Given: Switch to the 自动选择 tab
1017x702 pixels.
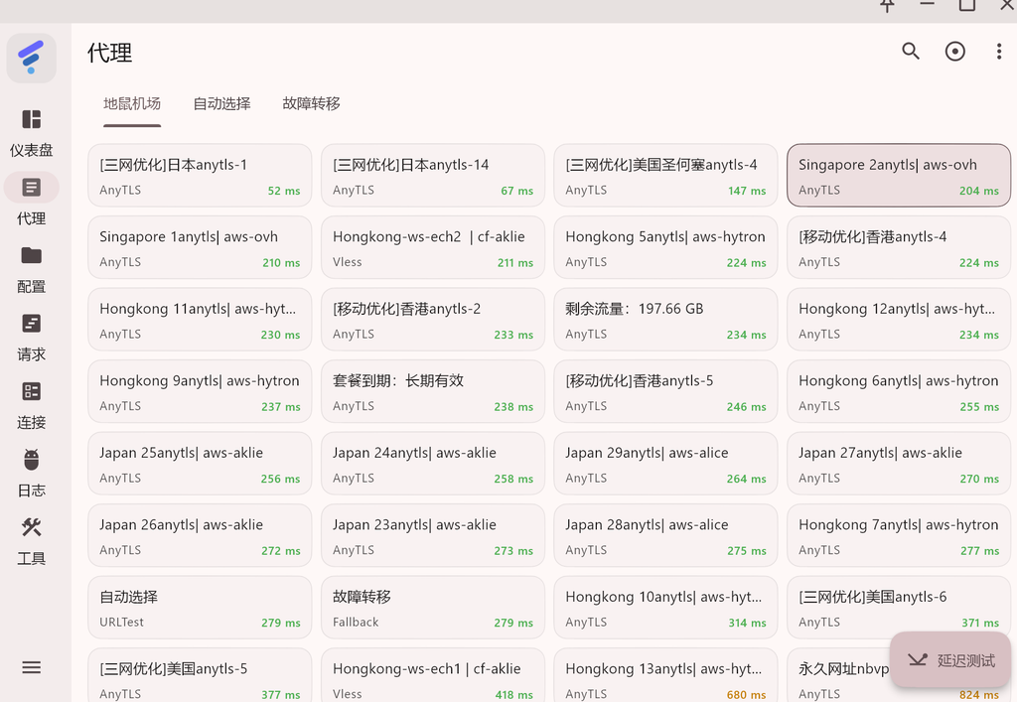Looking at the screenshot, I should [221, 103].
